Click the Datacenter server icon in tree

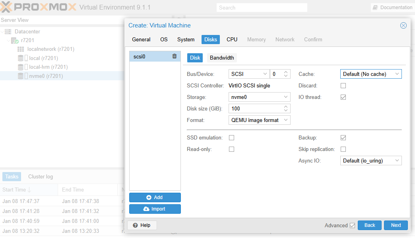point(8,31)
